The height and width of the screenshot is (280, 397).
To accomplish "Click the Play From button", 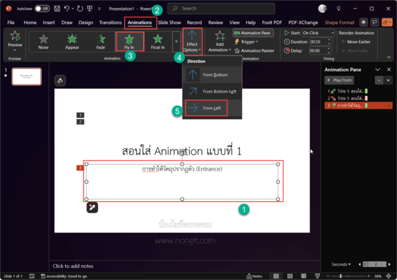I will coord(339,80).
